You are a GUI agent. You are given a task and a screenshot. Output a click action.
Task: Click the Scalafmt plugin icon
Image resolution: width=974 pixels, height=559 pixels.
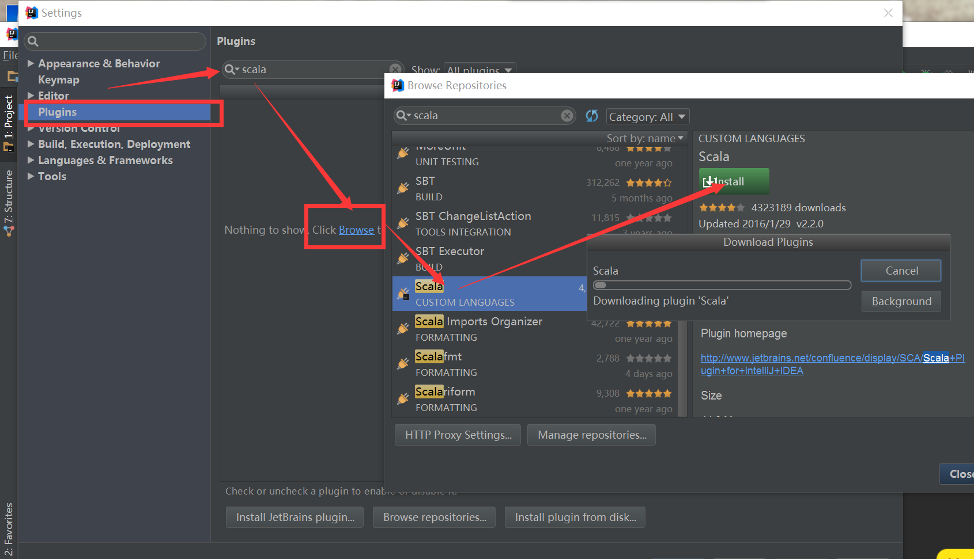tap(403, 364)
